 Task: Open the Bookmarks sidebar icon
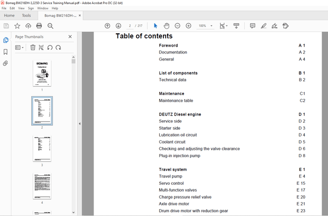(x=6, y=52)
